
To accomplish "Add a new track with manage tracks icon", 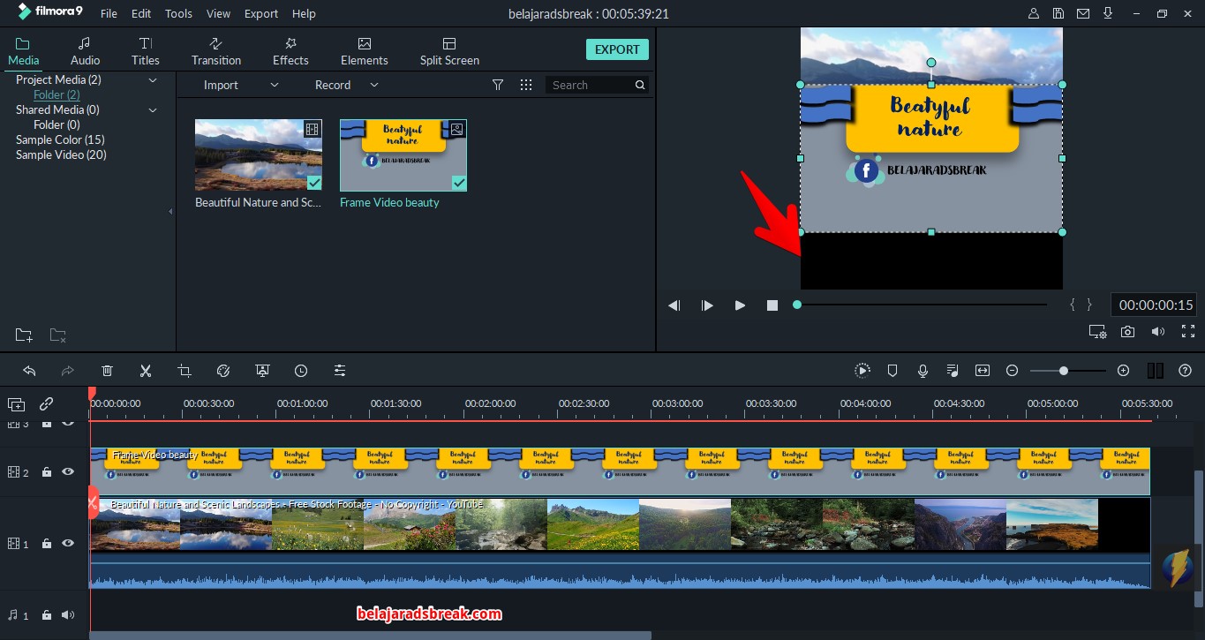I will (x=16, y=404).
